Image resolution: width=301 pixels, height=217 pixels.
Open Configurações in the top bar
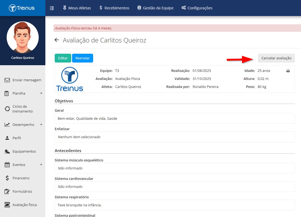click(197, 8)
